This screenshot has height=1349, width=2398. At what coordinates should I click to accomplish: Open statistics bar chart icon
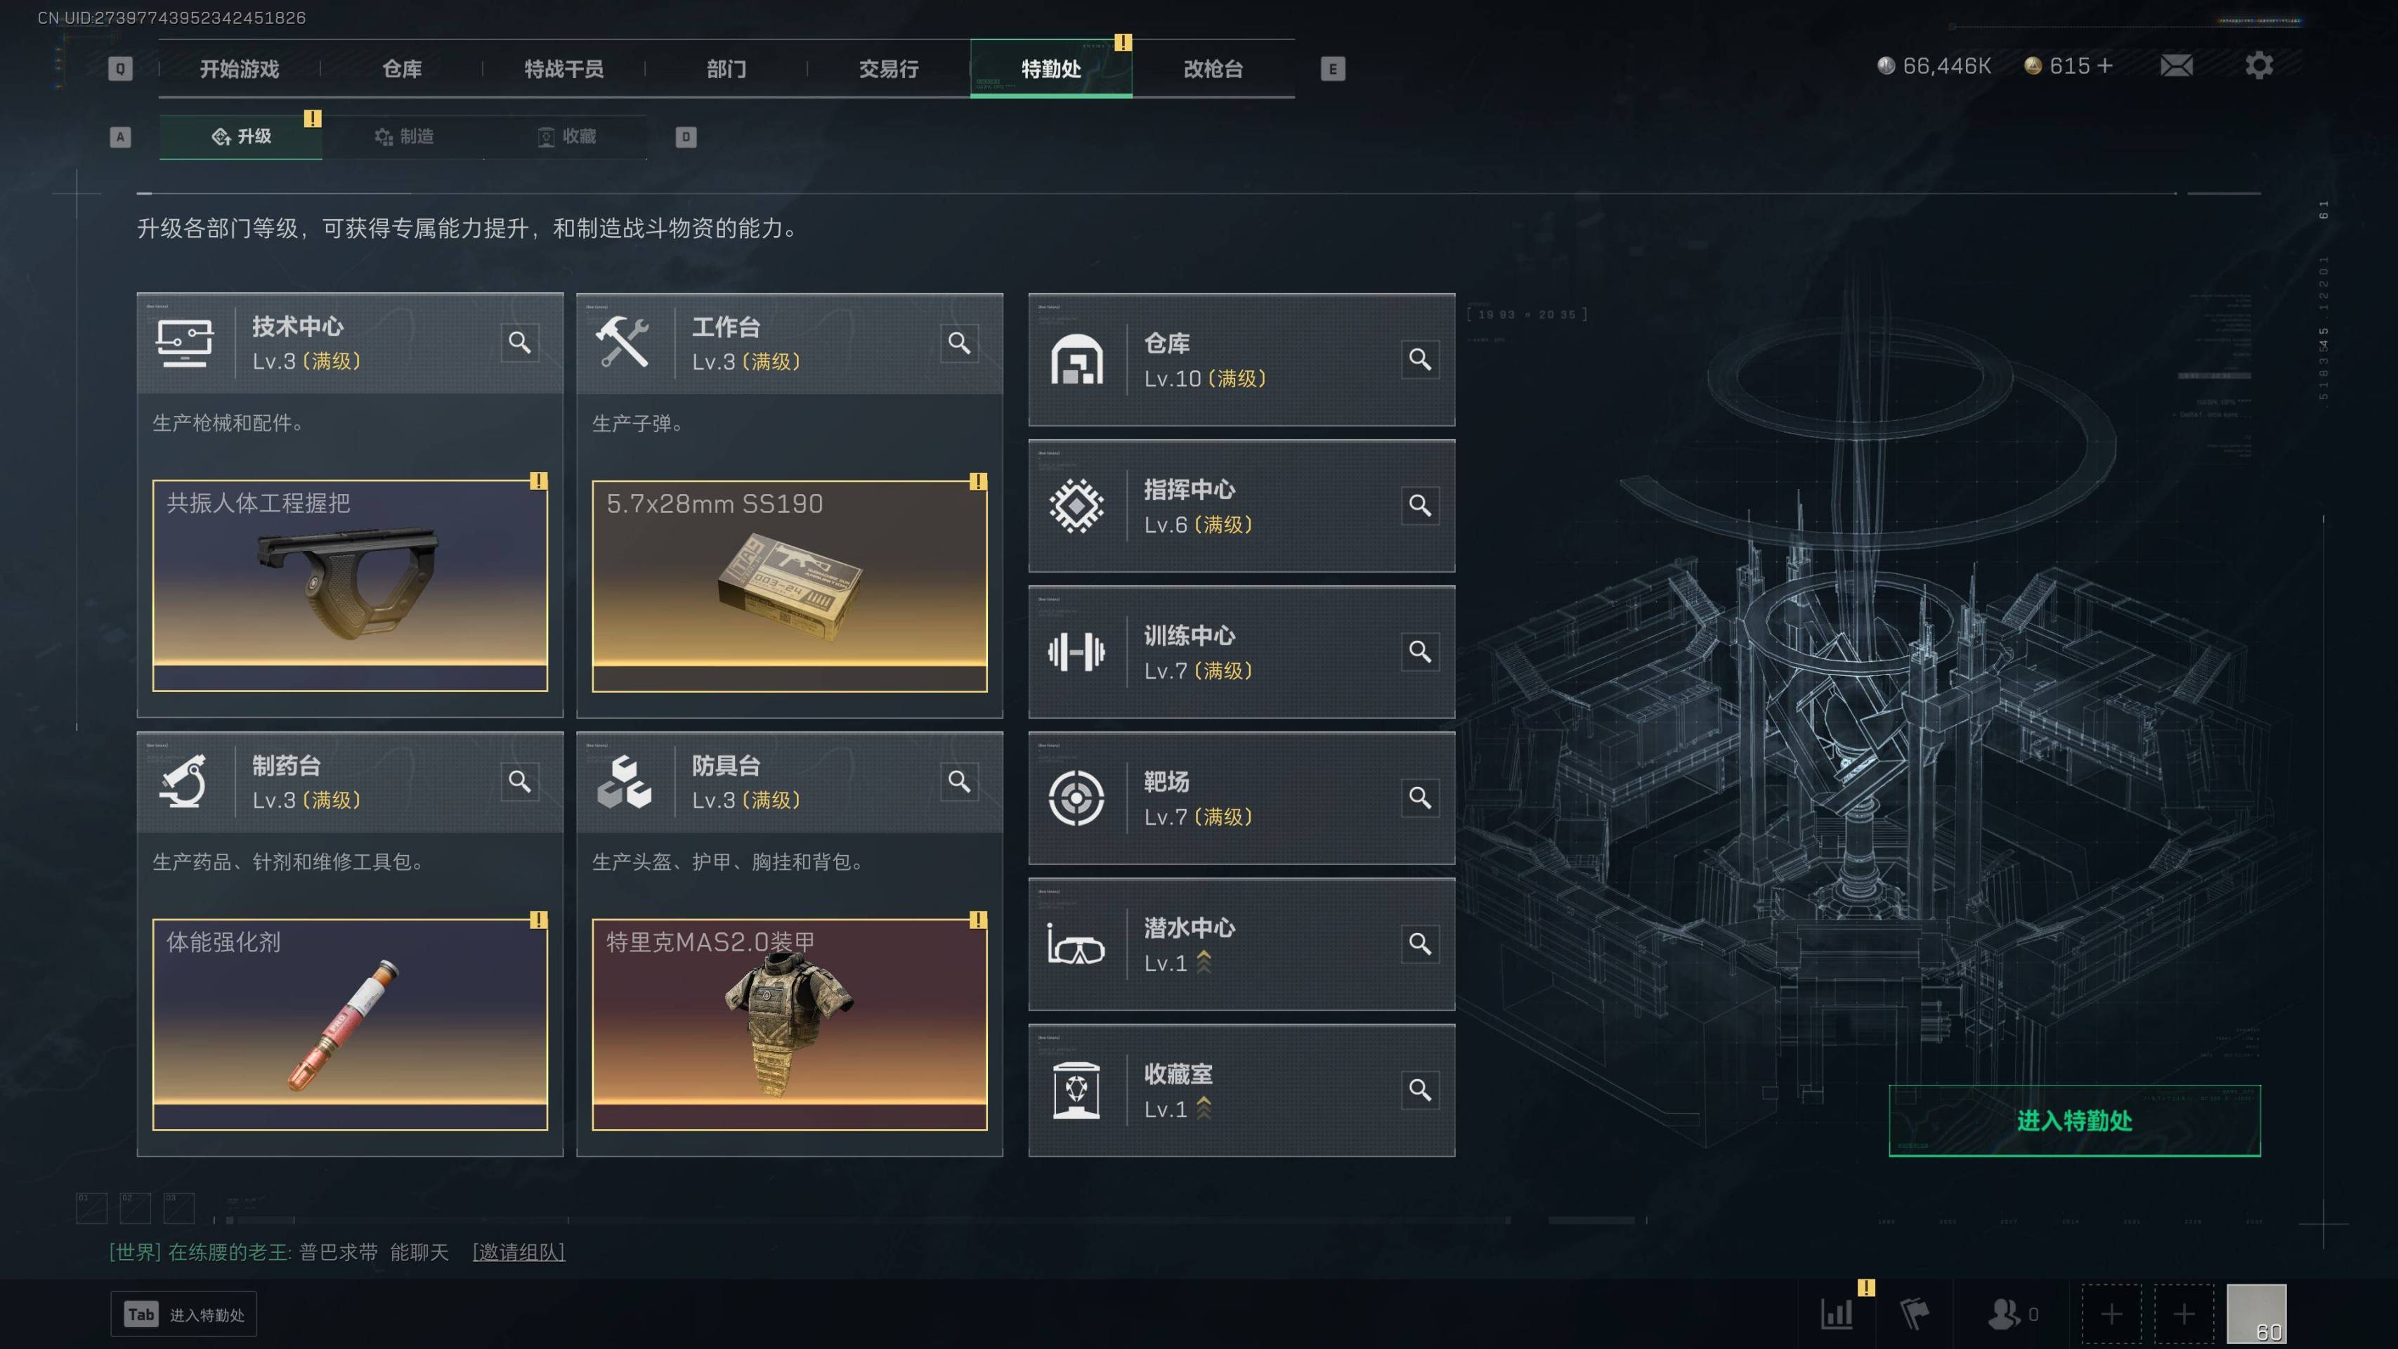[1837, 1314]
